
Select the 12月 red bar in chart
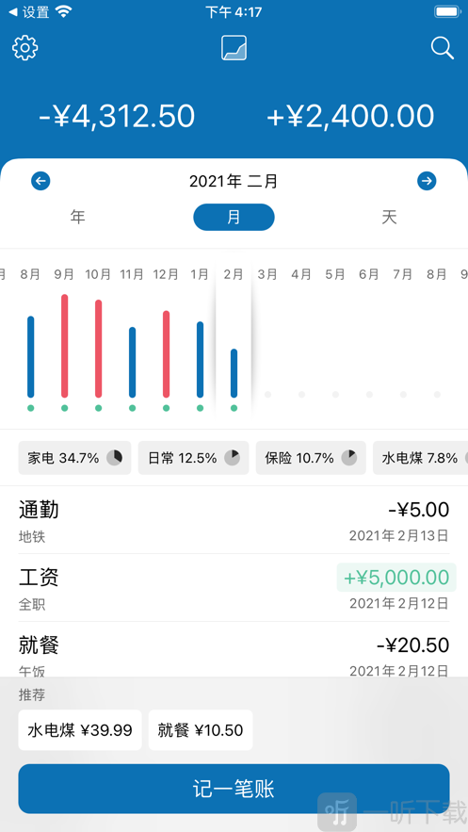click(167, 354)
